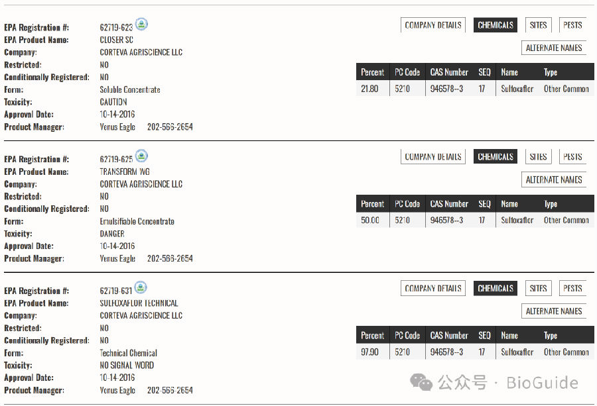Viewport: 597px width, 406px height.
Task: Open Company Details for Transform WG
Action: (x=433, y=156)
